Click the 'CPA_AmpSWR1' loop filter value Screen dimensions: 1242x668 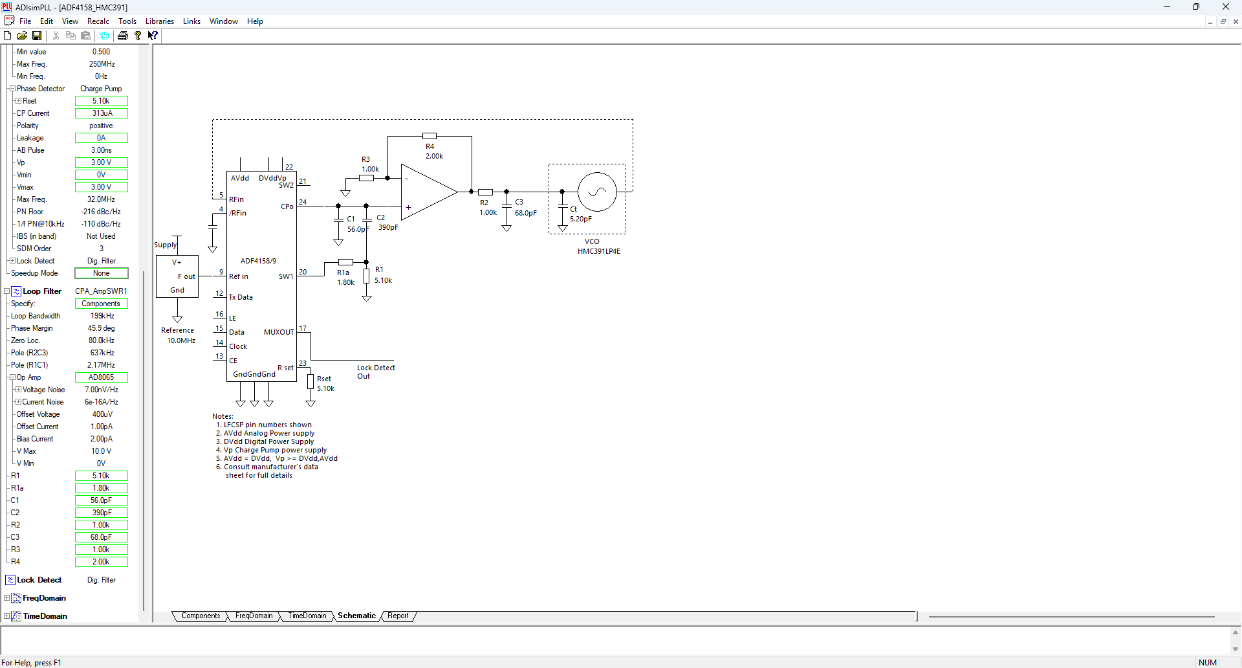102,291
